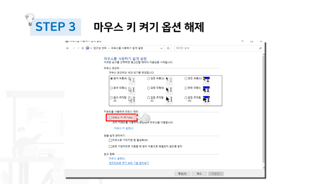Expand the address bar history dropdown

tap(161, 48)
